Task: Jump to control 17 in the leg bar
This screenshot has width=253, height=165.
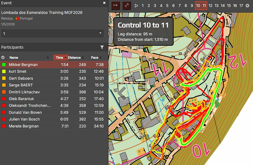Action: click(x=241, y=5)
